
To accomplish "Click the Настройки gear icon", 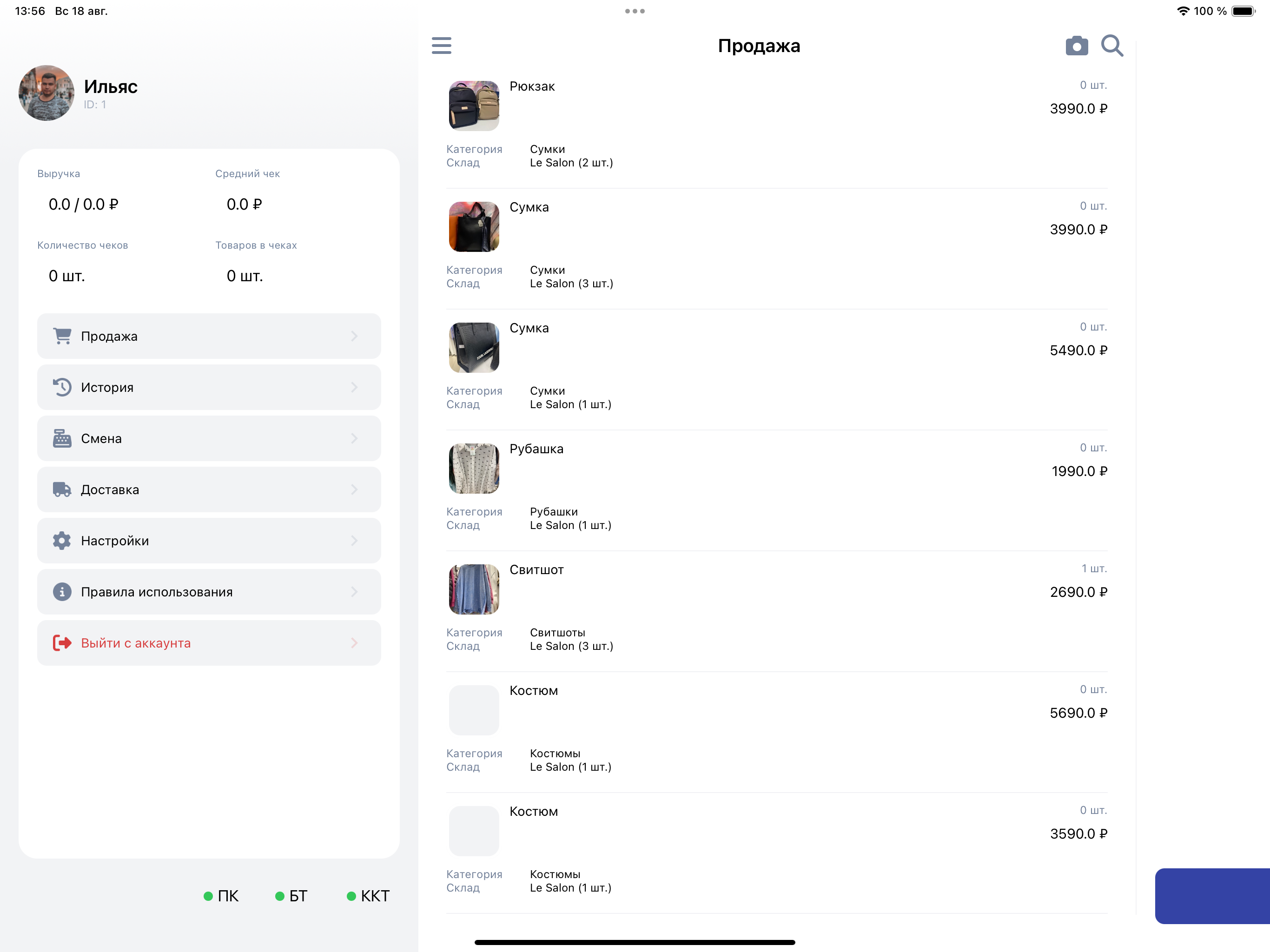I will pyautogui.click(x=62, y=540).
